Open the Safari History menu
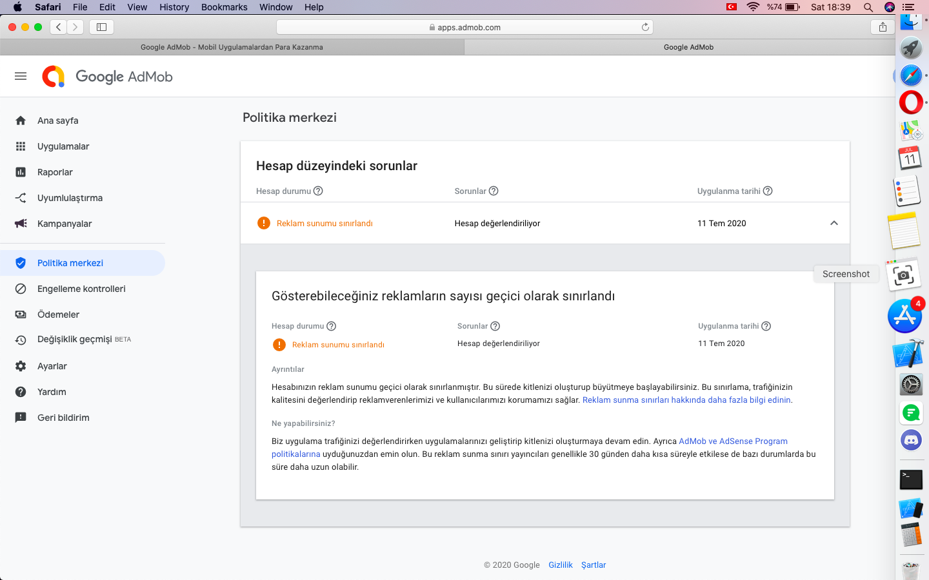The width and height of the screenshot is (929, 580). coord(174,7)
